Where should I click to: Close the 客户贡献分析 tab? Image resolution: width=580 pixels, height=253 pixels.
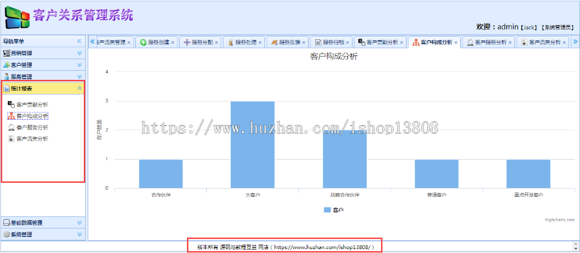[401, 42]
